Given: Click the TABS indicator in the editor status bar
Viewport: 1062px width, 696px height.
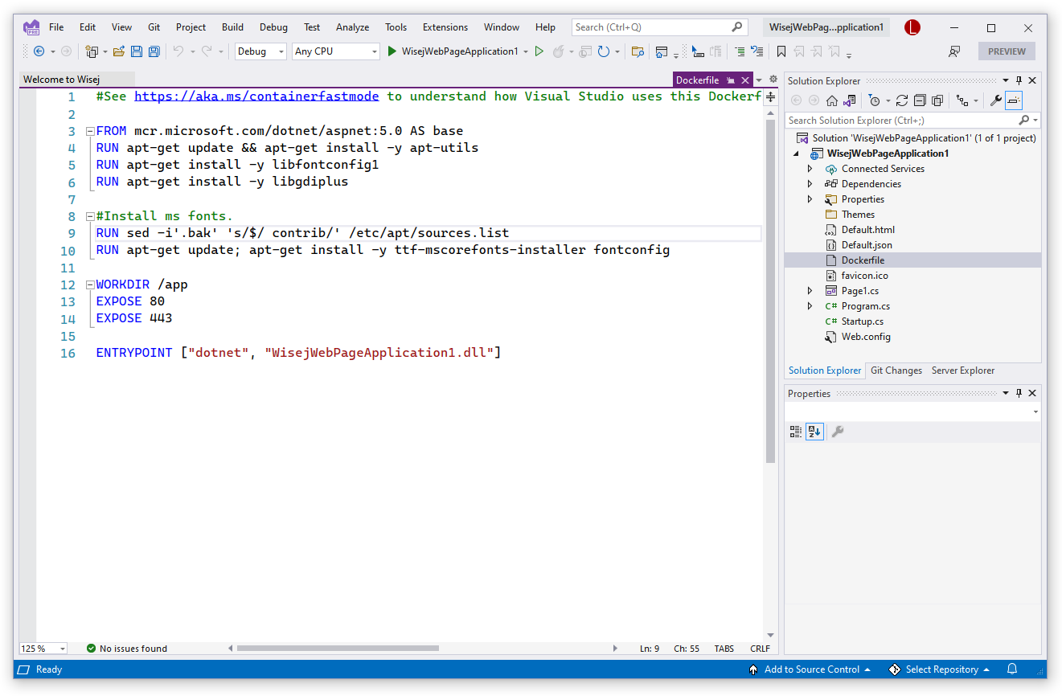Looking at the screenshot, I should pos(724,649).
